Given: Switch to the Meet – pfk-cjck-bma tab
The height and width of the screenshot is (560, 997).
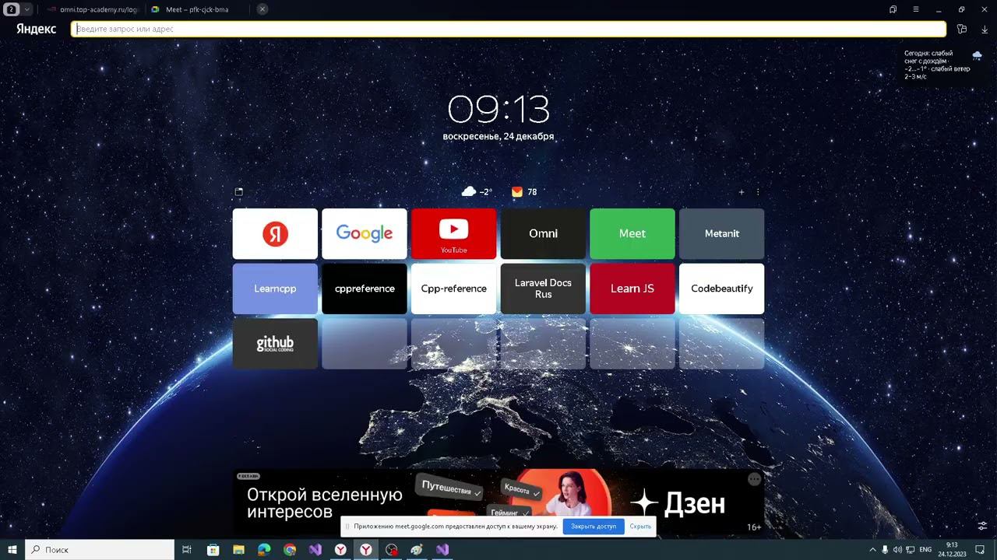Looking at the screenshot, I should pyautogui.click(x=197, y=9).
